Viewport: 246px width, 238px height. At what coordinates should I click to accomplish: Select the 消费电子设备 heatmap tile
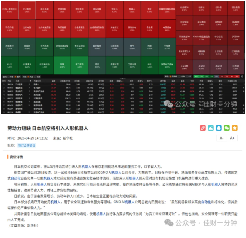167,65
